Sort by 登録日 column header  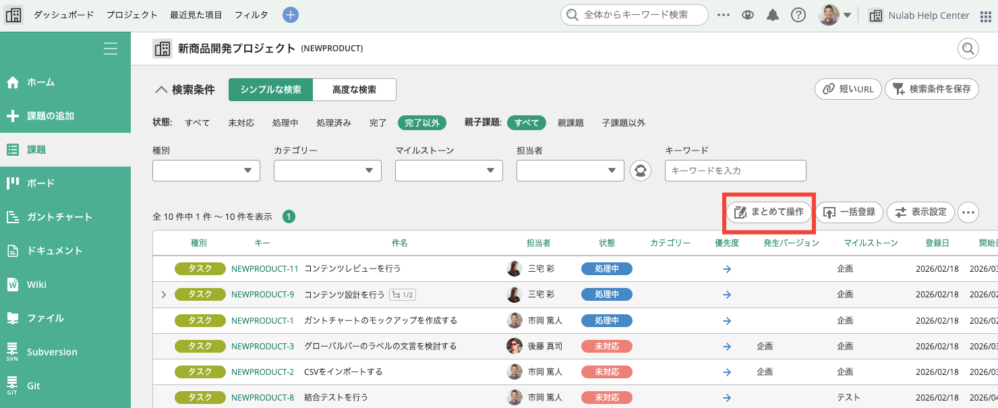(937, 243)
